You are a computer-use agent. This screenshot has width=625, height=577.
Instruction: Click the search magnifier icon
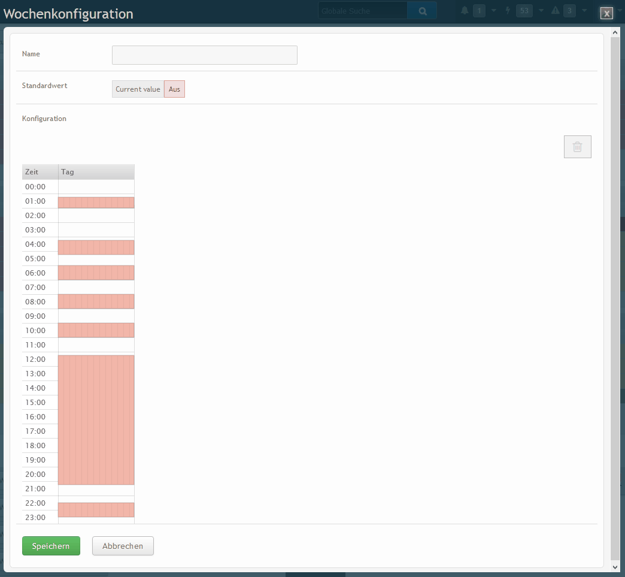click(423, 11)
